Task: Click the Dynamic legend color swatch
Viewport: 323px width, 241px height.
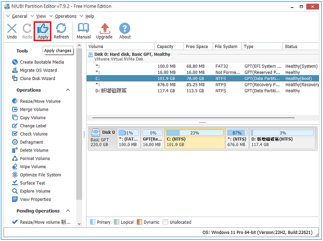Action: [139, 222]
